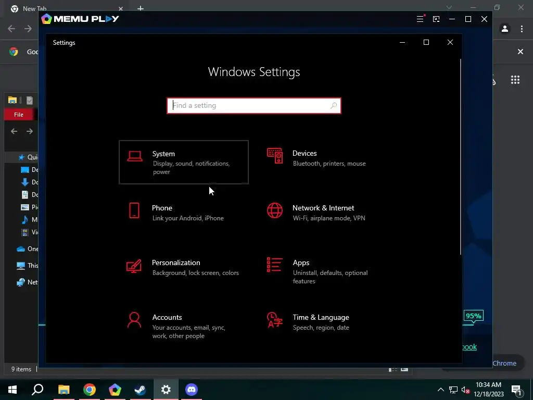Click Settings gear in taskbar
The width and height of the screenshot is (533, 400).
[166, 390]
